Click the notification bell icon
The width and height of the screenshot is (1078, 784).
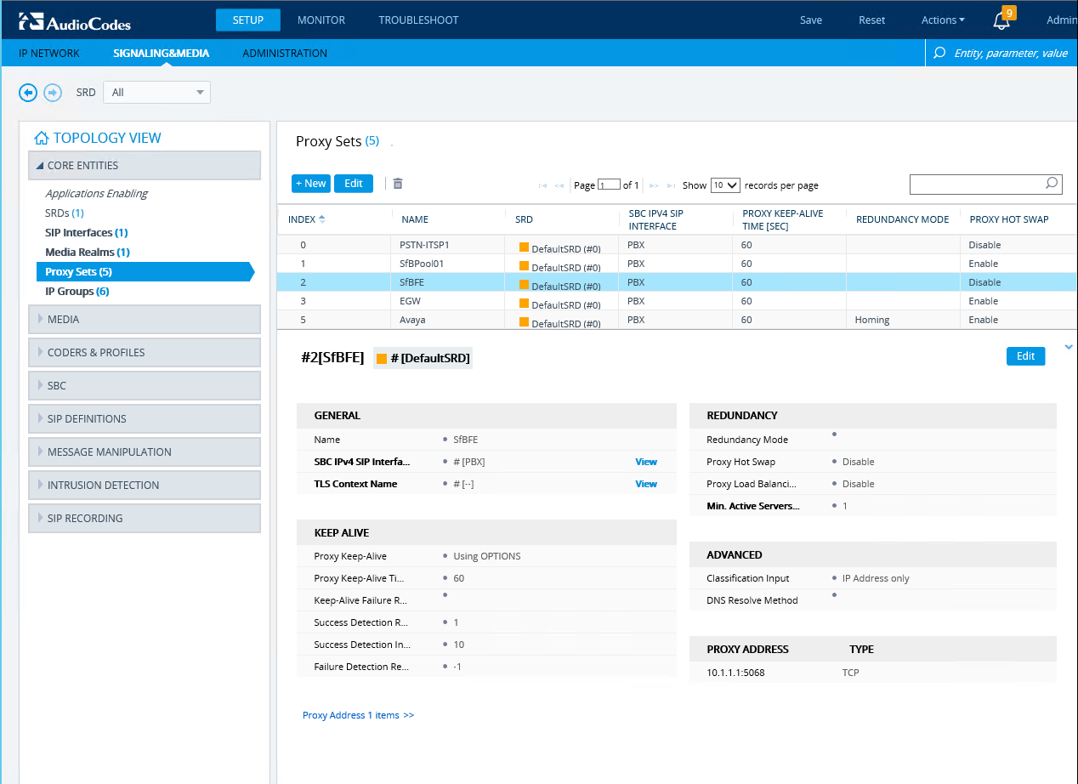click(x=1002, y=20)
